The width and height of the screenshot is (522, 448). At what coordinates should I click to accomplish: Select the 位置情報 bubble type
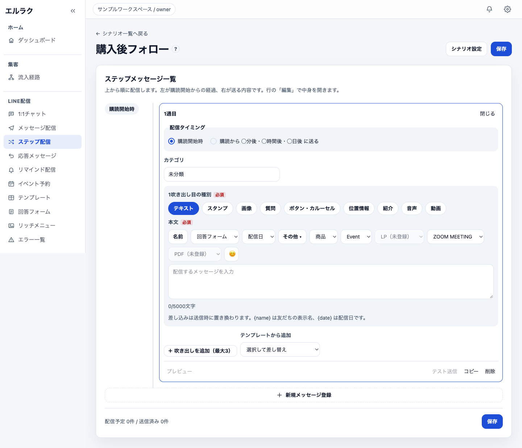tap(359, 208)
